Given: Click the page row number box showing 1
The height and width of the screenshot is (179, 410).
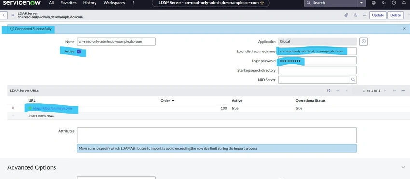Looking at the screenshot, I should click(x=359, y=90).
